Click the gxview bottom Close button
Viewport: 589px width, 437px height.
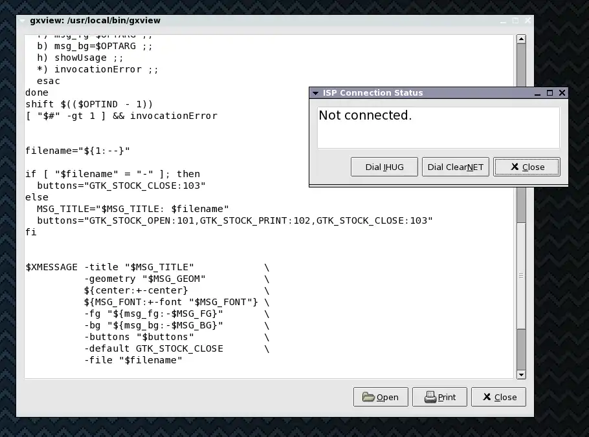pos(498,397)
